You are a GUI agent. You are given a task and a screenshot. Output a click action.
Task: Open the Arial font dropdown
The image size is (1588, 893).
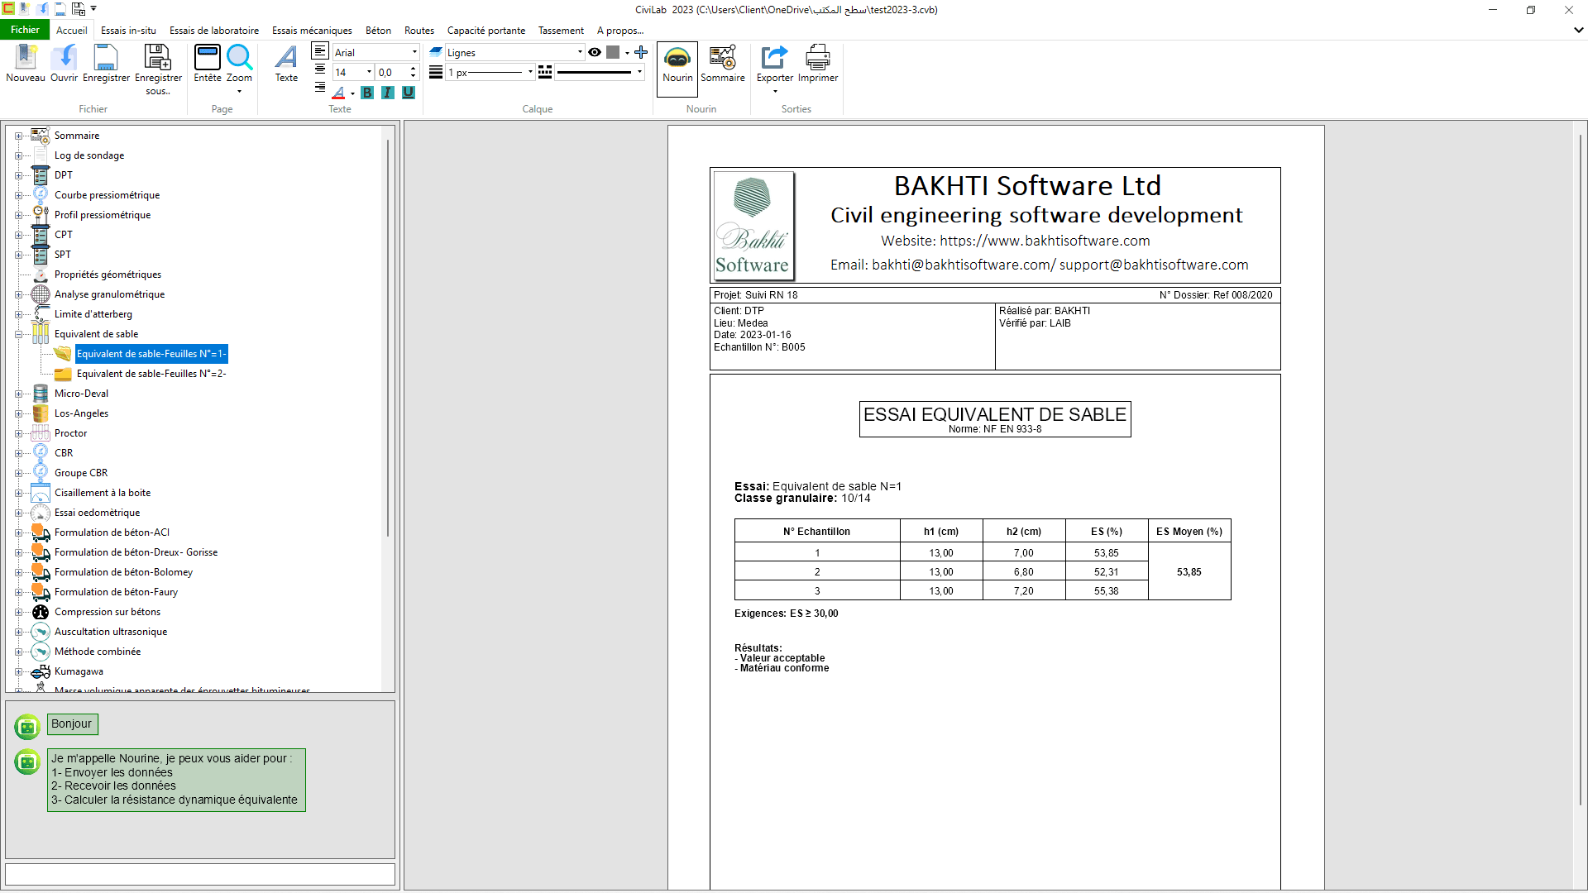[x=414, y=52]
